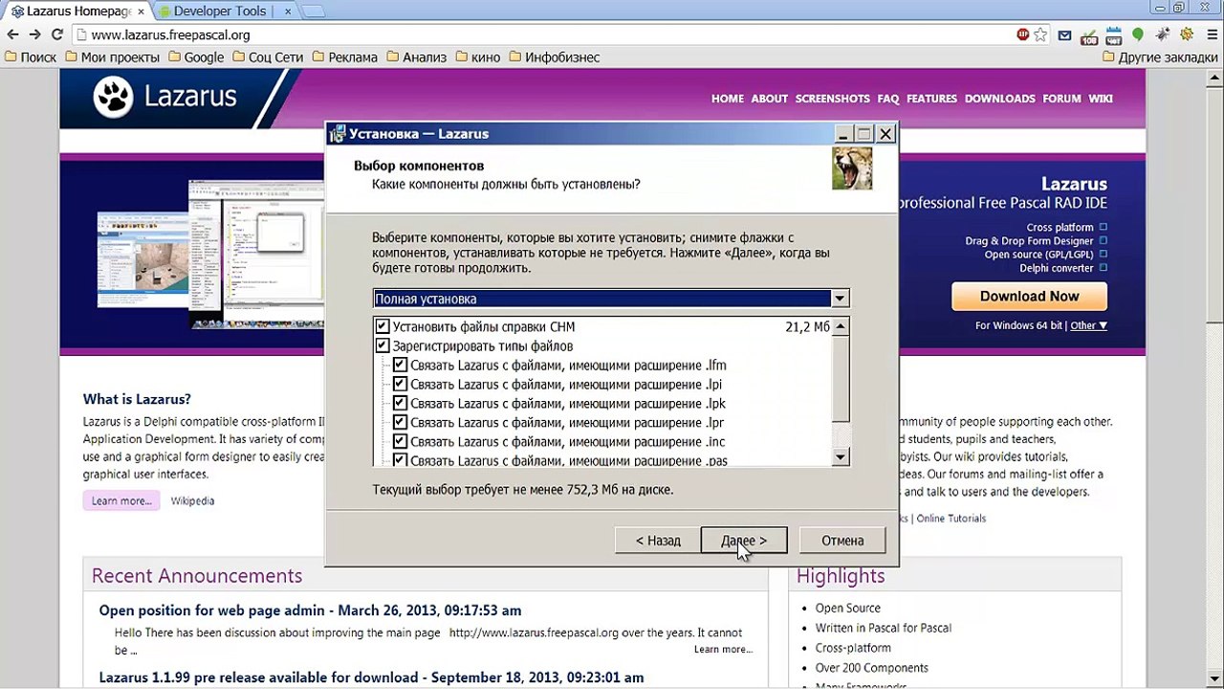This screenshot has height=689, width=1224.
Task: Expand the Other platforms download dropdown
Action: coord(1088,325)
